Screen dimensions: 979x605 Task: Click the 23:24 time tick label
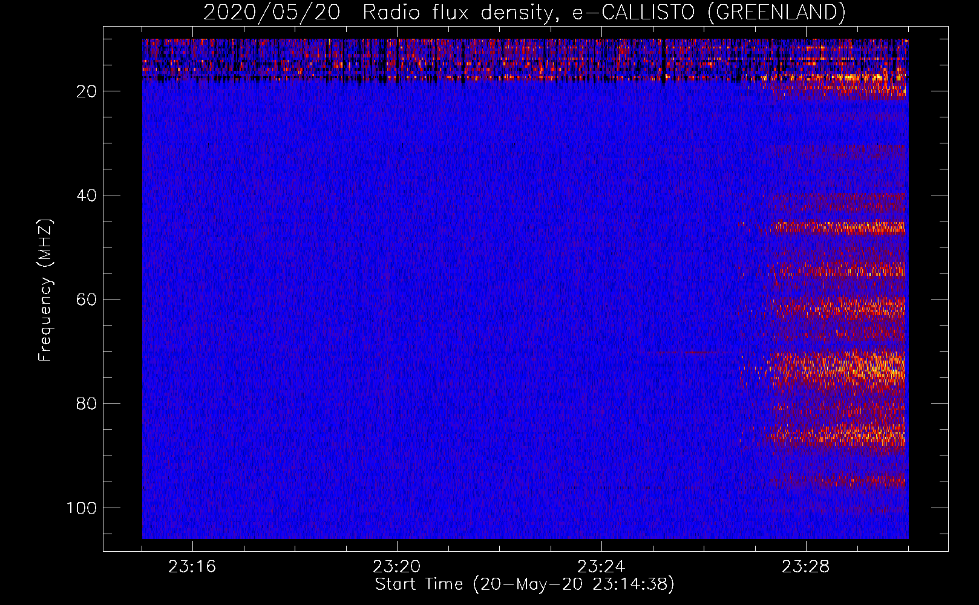pyautogui.click(x=601, y=567)
